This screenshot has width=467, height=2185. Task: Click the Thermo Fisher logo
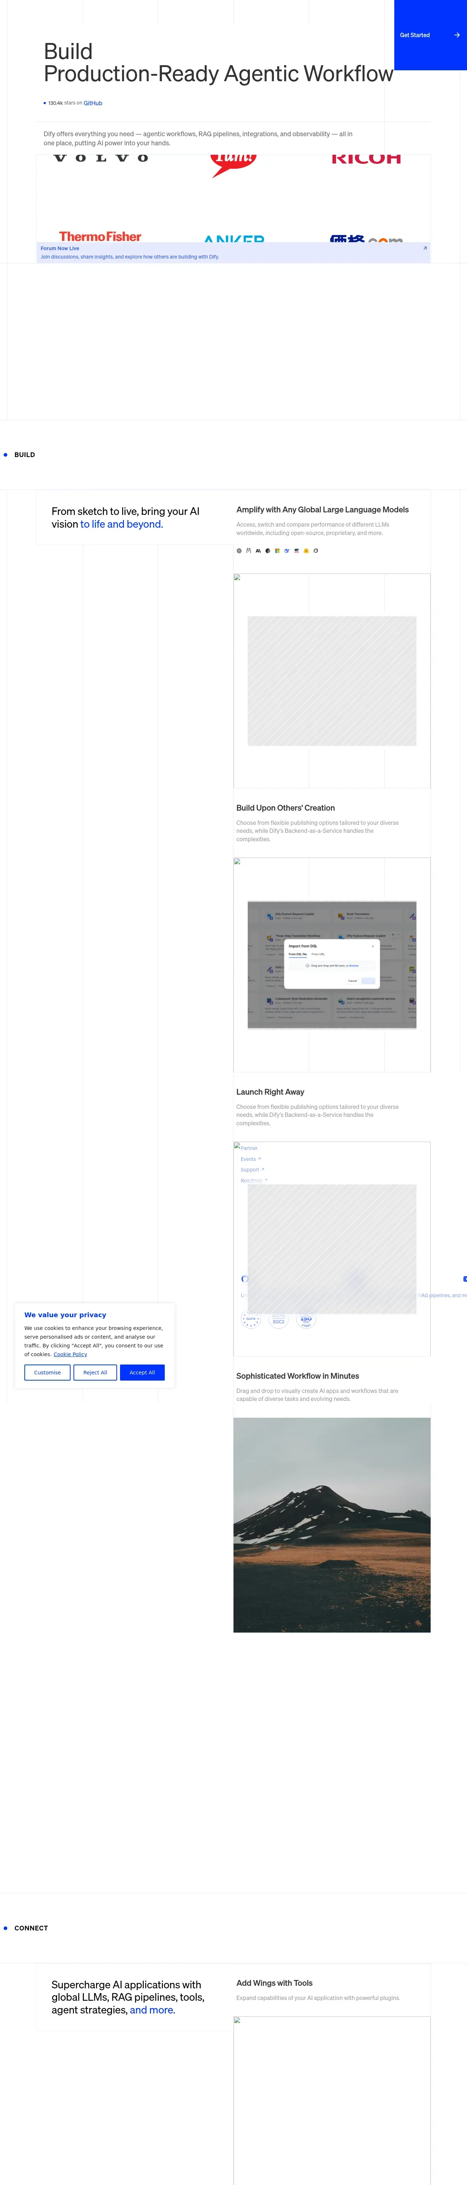pos(100,237)
